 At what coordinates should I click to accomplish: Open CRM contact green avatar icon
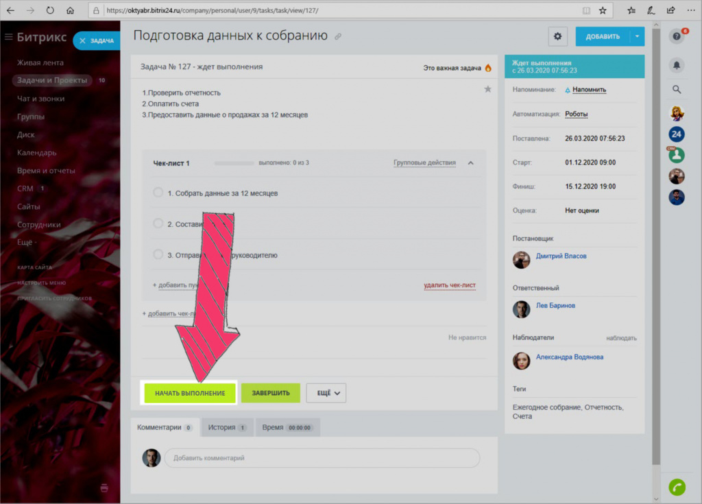point(677,155)
